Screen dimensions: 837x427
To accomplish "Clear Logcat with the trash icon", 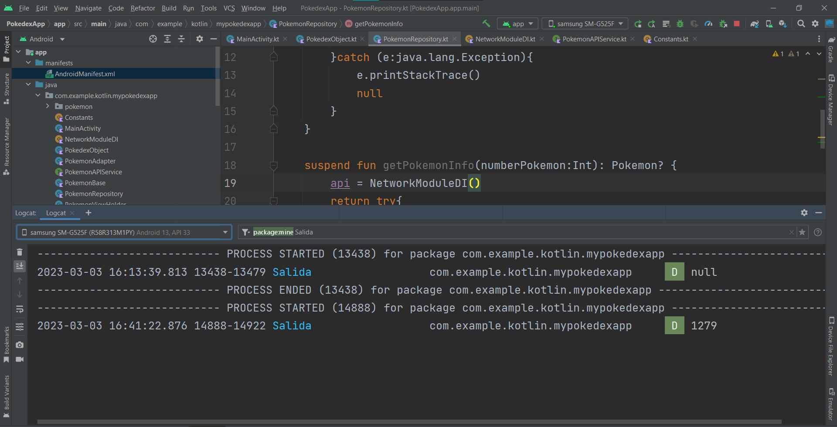I will pos(20,252).
